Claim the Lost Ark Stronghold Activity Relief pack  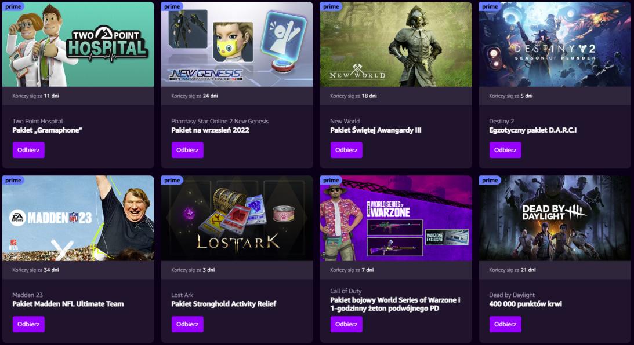click(187, 324)
